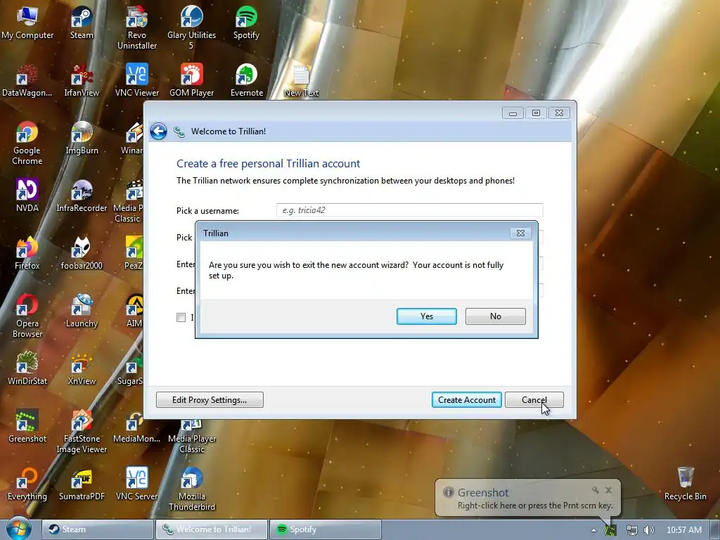This screenshot has width=720, height=540.
Task: Open Media Player Classic bottom shortcut
Action: tap(192, 435)
